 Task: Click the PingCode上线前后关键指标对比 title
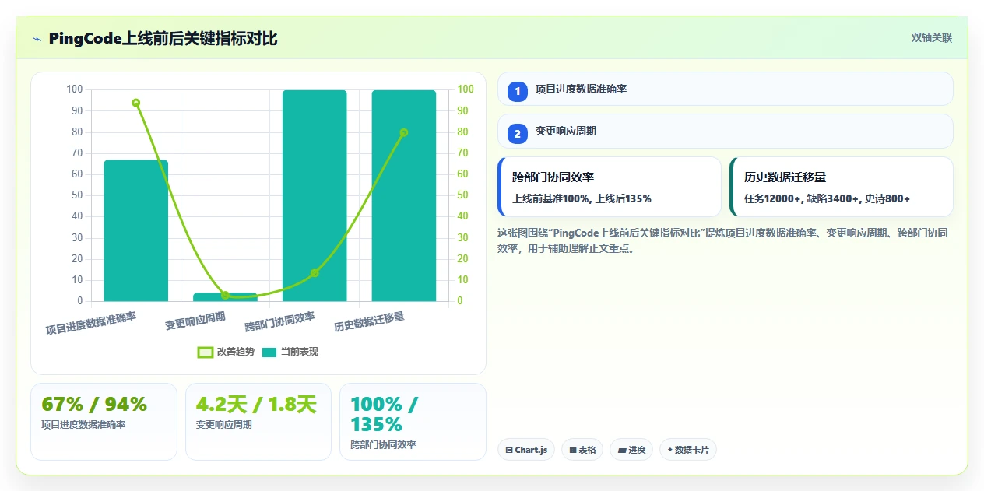tap(163, 38)
